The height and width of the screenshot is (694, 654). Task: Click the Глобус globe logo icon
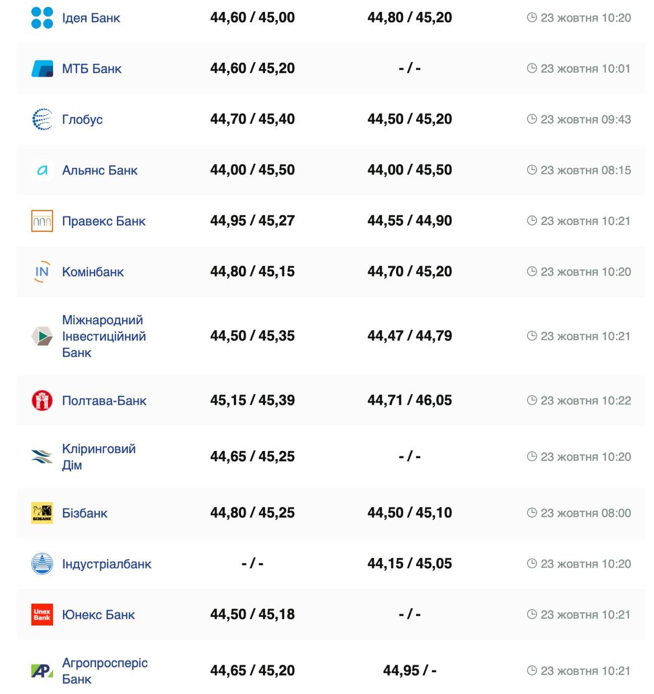(x=42, y=119)
